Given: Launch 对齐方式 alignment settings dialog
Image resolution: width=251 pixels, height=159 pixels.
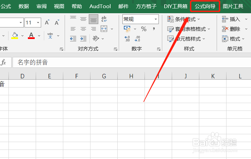Looking at the screenshot, I should [116, 49].
